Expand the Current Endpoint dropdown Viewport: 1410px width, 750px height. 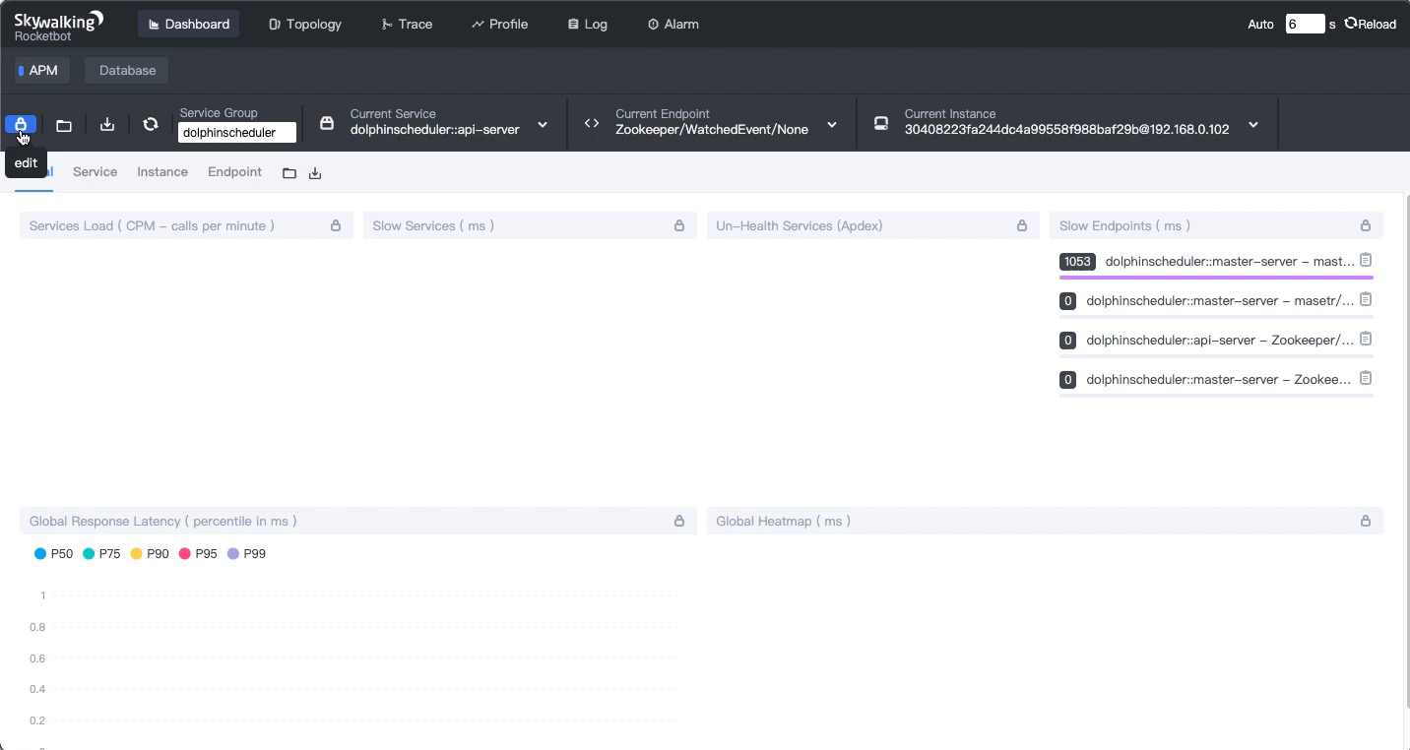[x=832, y=125]
